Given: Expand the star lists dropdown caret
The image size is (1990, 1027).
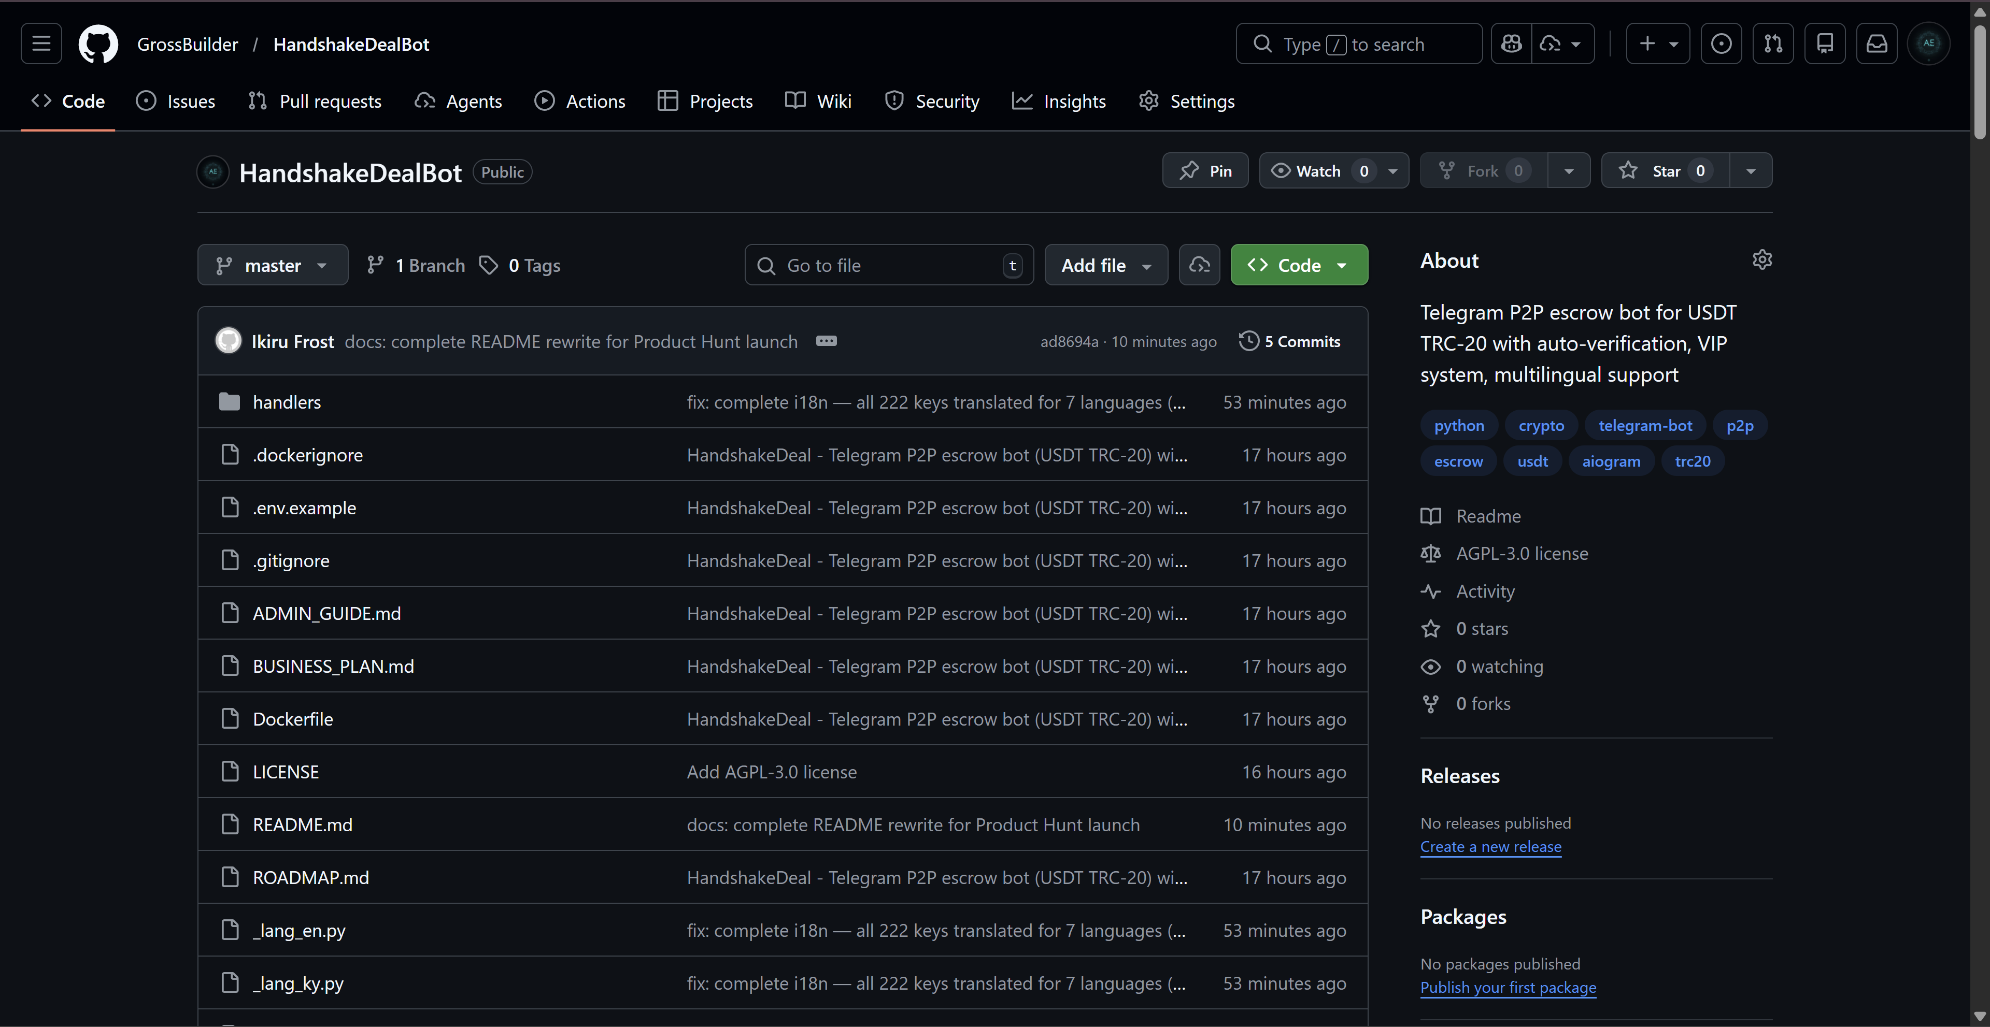Looking at the screenshot, I should 1751,170.
